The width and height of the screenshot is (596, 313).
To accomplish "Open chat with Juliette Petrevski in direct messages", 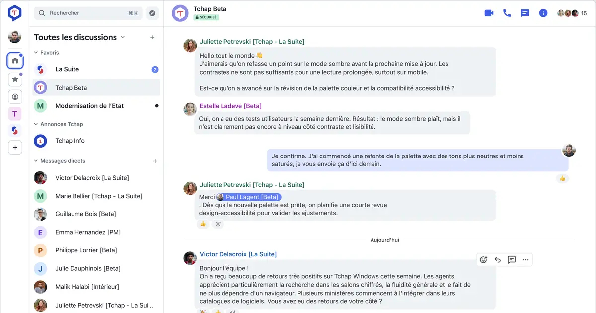I will [x=96, y=305].
